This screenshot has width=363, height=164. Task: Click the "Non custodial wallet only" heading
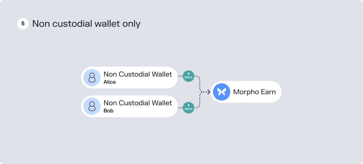coord(86,24)
